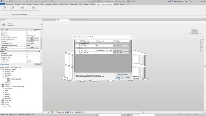
Task: Click the Revit Links icon in the Project Browser
Action: click(3, 106)
